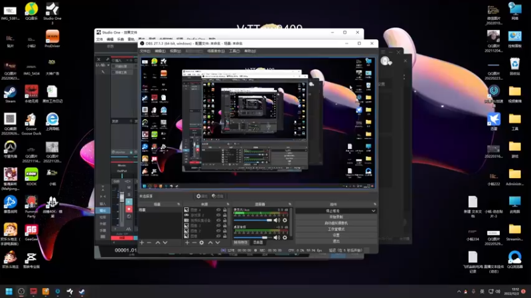531x298 pixels.
Task: Open the Streaming folder on desktop
Action: point(515,232)
